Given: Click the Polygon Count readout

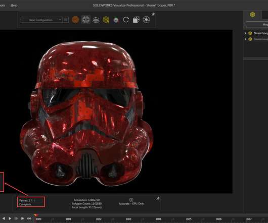Looking at the screenshot, I should click(x=86, y=203).
